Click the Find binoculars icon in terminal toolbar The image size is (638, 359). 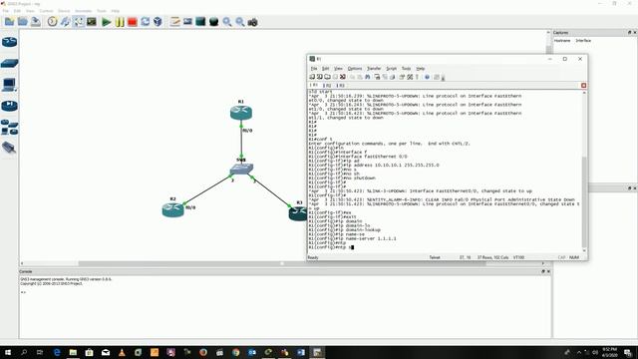coord(368,77)
